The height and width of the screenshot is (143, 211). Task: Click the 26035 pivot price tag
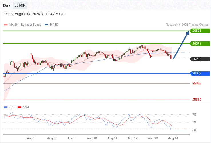click(x=200, y=74)
